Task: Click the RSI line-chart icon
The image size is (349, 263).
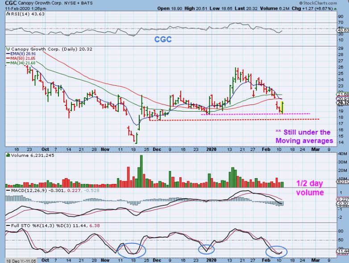Action: [x=8, y=14]
